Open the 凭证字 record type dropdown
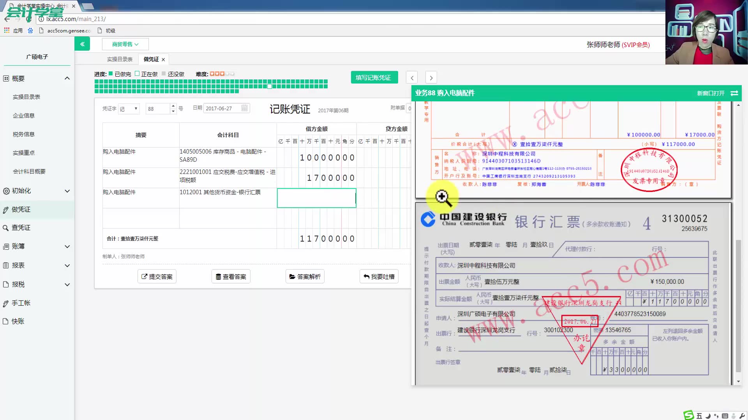 129,108
